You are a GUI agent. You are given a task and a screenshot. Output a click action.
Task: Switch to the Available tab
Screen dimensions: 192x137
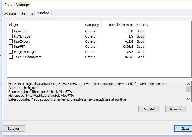pos(11,14)
